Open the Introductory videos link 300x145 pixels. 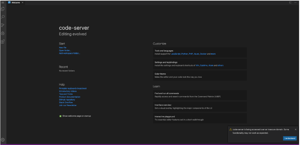[68, 91]
